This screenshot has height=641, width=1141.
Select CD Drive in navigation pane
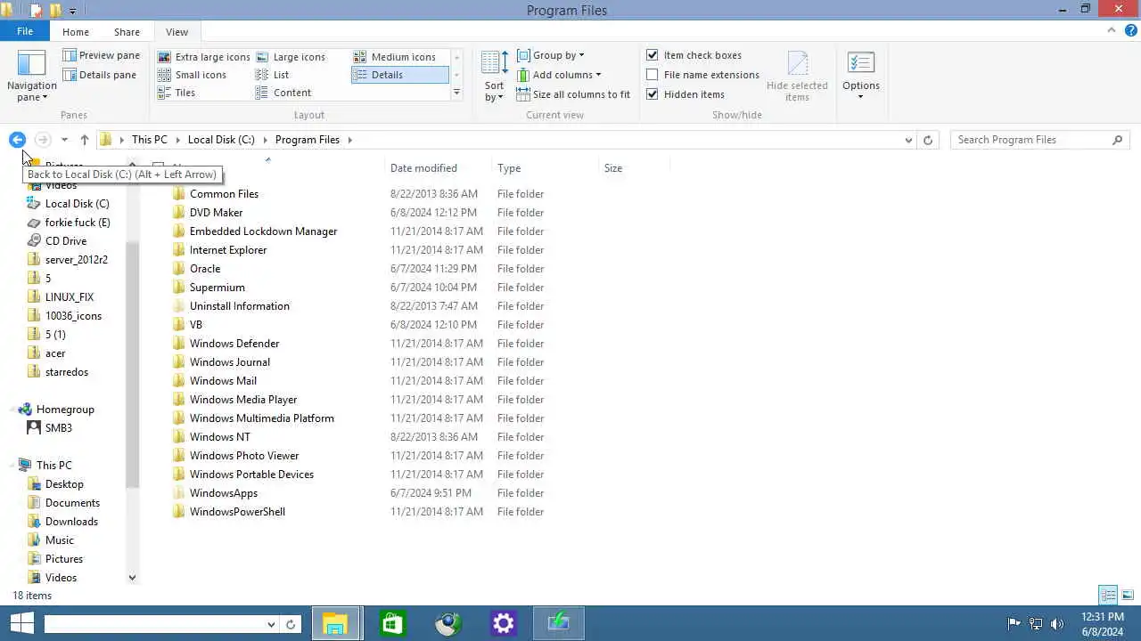66,241
